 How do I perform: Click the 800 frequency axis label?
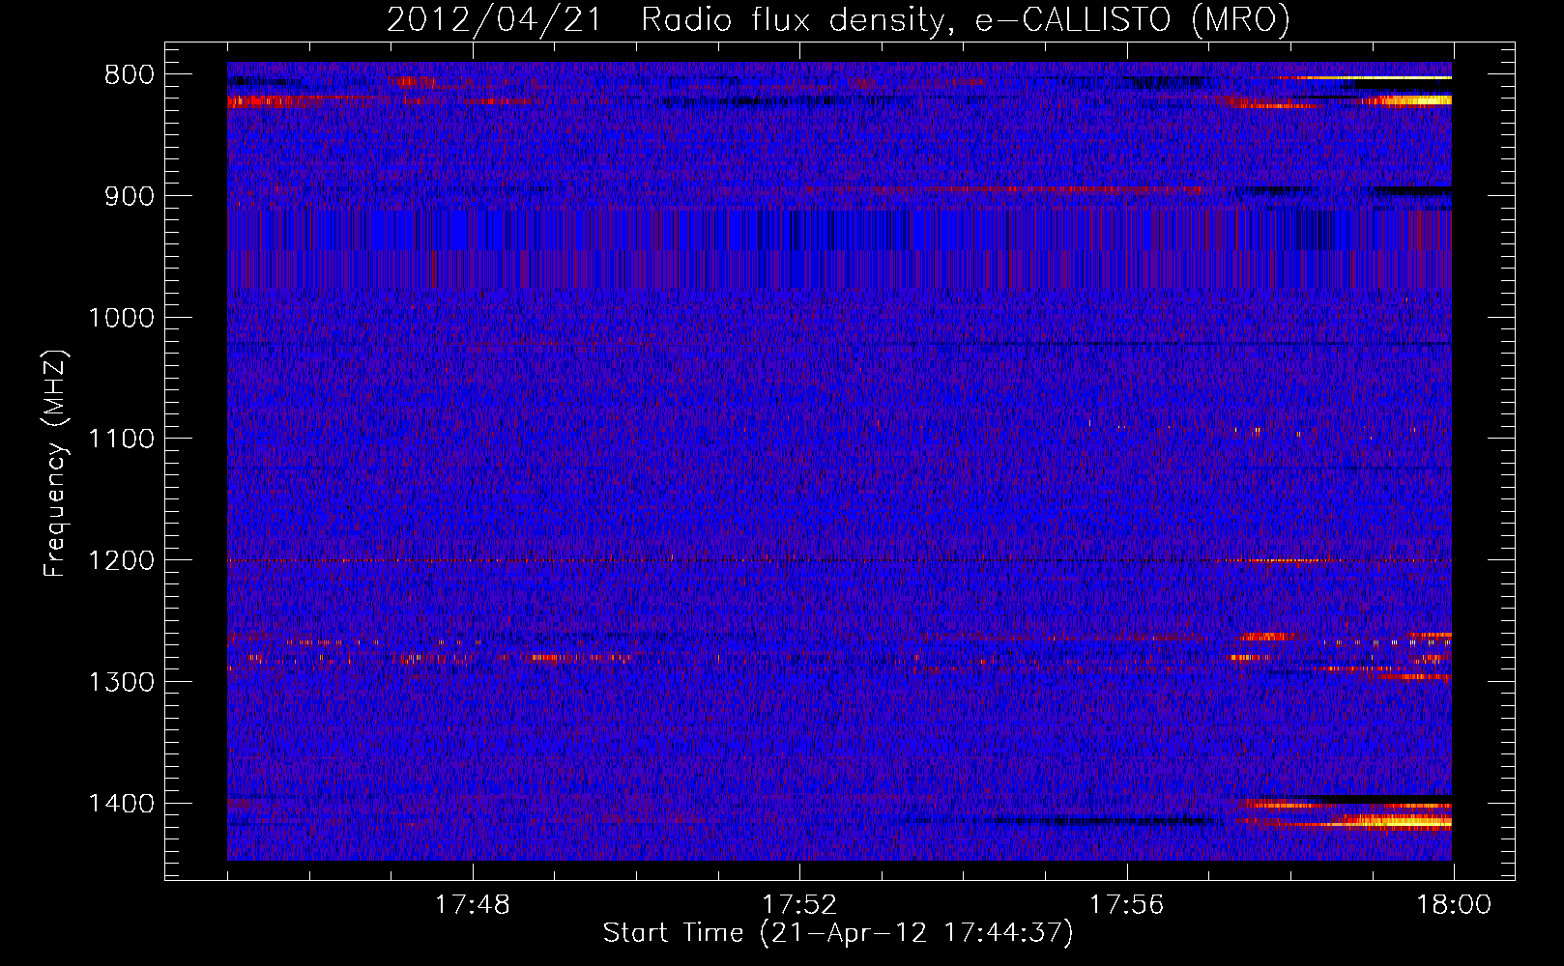click(x=129, y=75)
